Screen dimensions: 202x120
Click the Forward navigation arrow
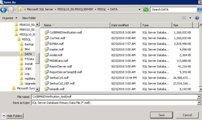(11, 10)
